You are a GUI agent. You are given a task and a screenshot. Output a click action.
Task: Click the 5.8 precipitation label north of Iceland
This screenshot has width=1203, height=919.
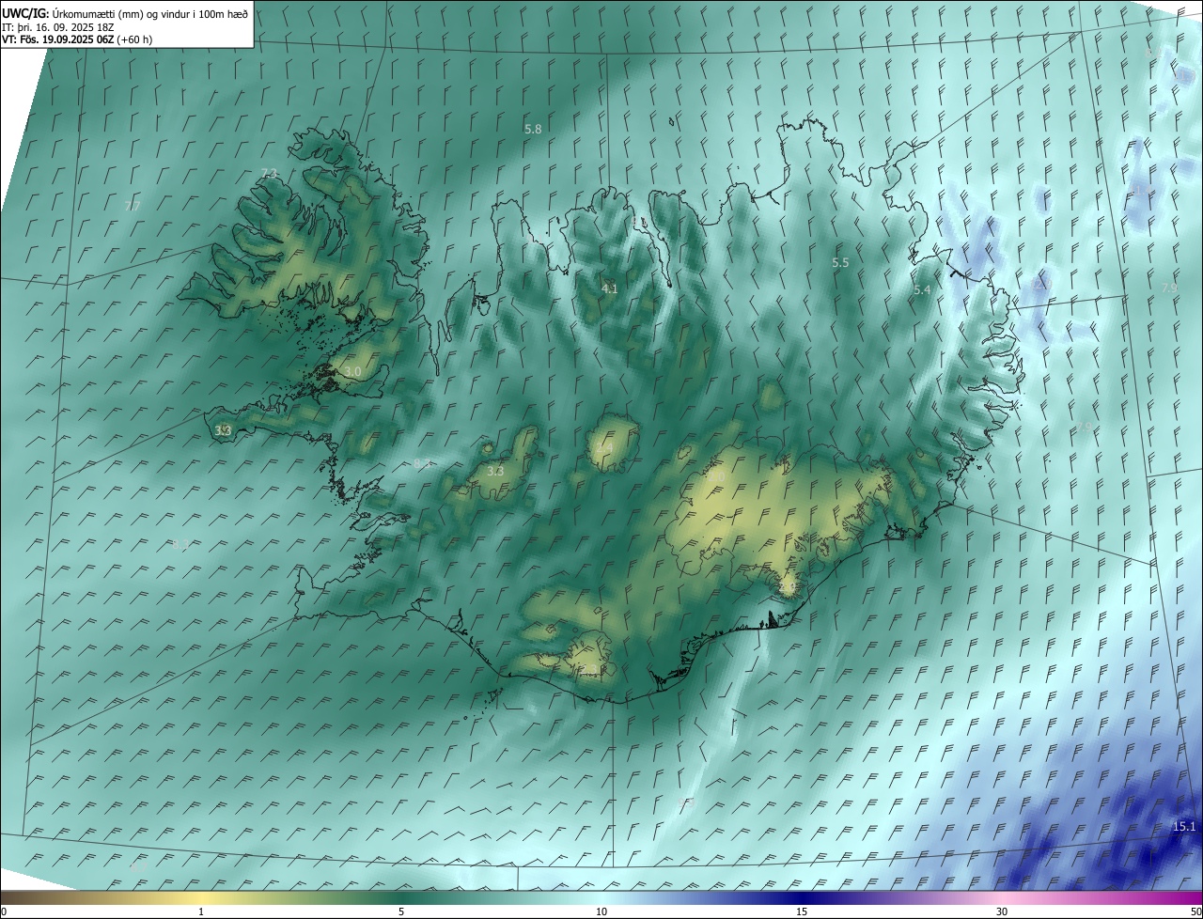(533, 129)
